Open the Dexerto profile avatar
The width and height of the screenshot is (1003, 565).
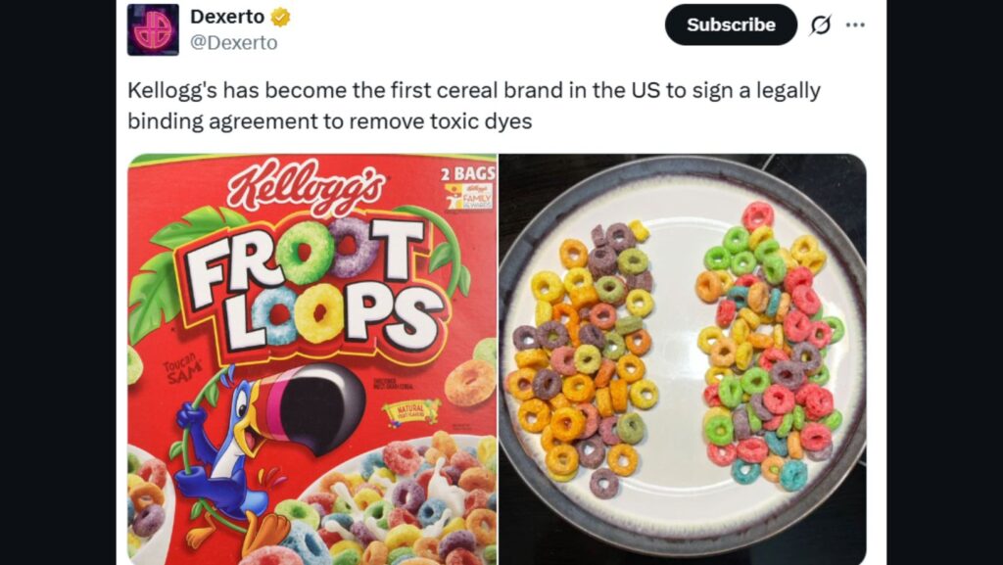pos(153,29)
